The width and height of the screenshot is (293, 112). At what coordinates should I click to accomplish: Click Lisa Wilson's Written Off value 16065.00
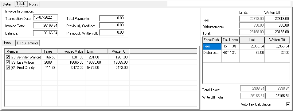click(x=120, y=62)
